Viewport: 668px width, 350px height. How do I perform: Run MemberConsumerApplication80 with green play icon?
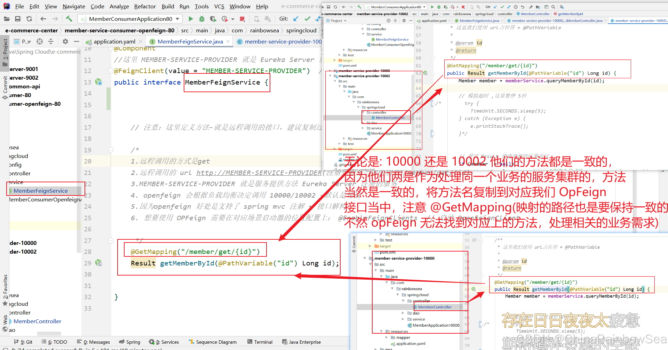pyautogui.click(x=191, y=19)
